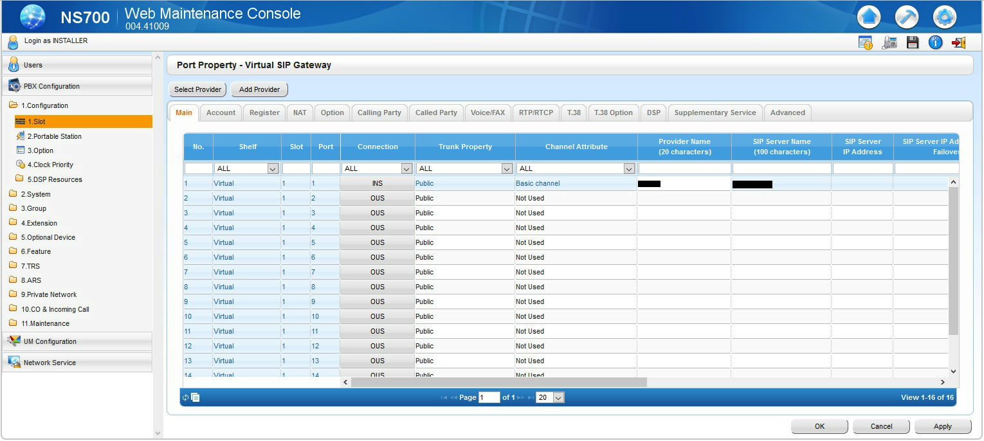Click the PBX Configuration section icon
Image resolution: width=984 pixels, height=441 pixels.
pyautogui.click(x=14, y=85)
